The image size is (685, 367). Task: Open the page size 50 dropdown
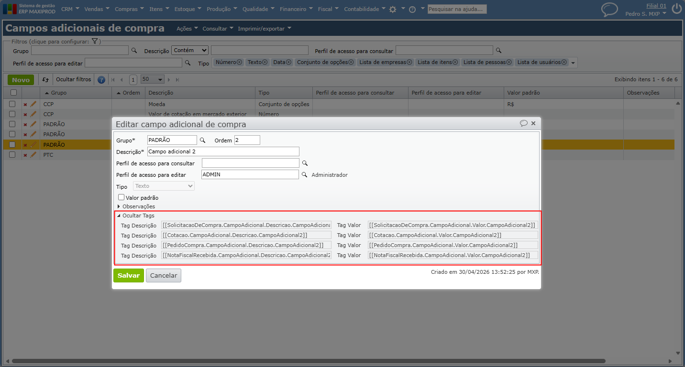[153, 79]
